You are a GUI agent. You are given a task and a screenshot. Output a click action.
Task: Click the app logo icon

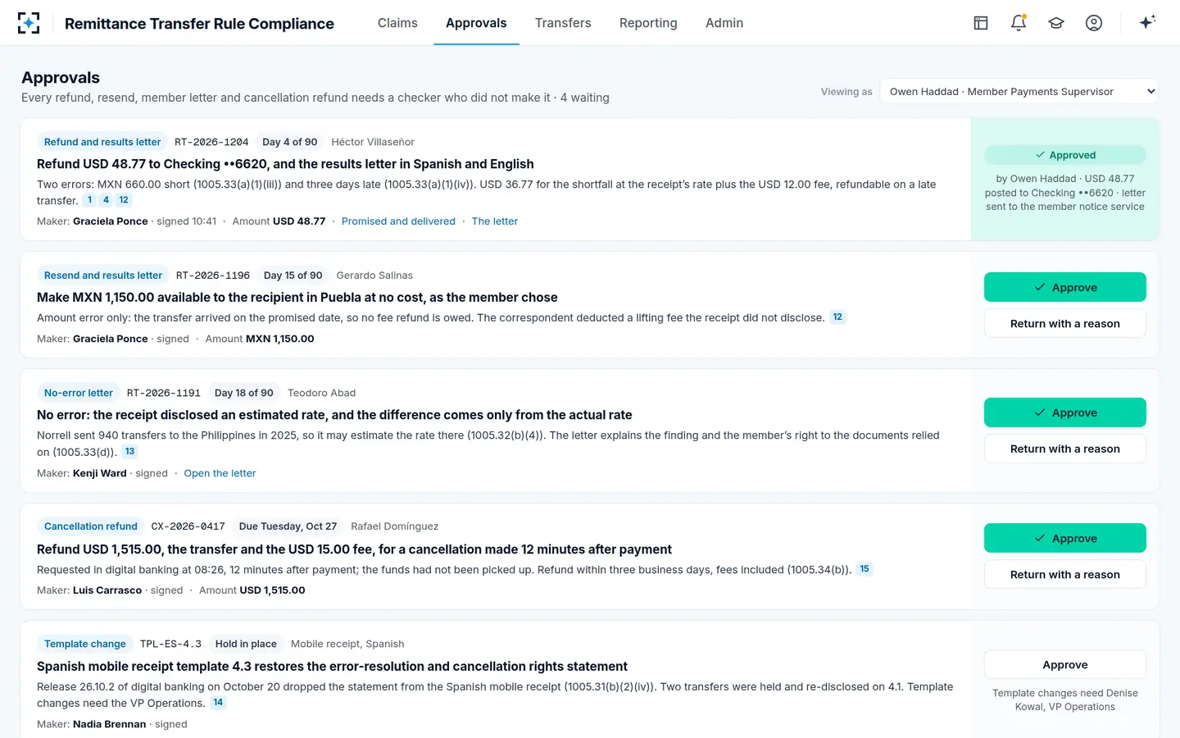29,23
